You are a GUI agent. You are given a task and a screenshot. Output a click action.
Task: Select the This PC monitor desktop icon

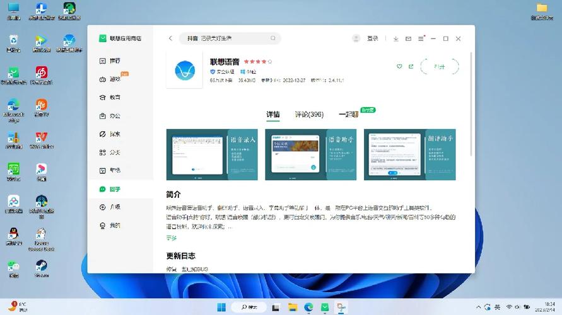pyautogui.click(x=14, y=11)
